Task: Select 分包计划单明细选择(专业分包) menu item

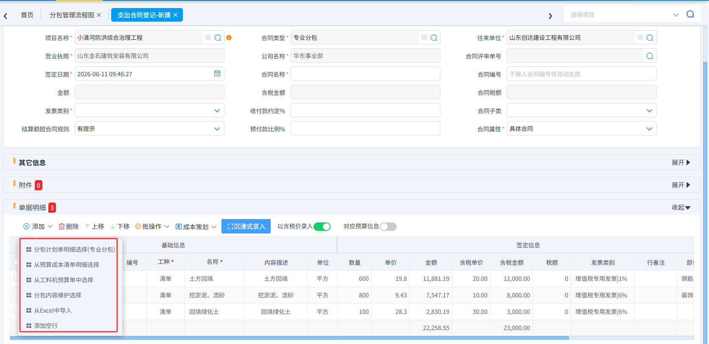Action: tap(70, 250)
